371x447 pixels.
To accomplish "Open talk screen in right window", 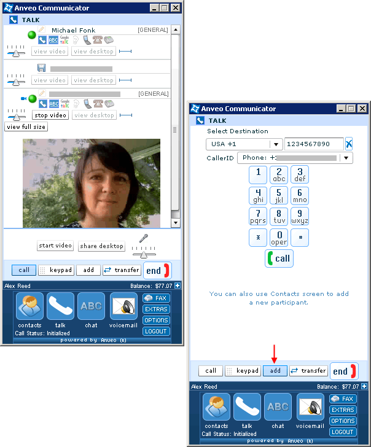I will [x=247, y=407].
